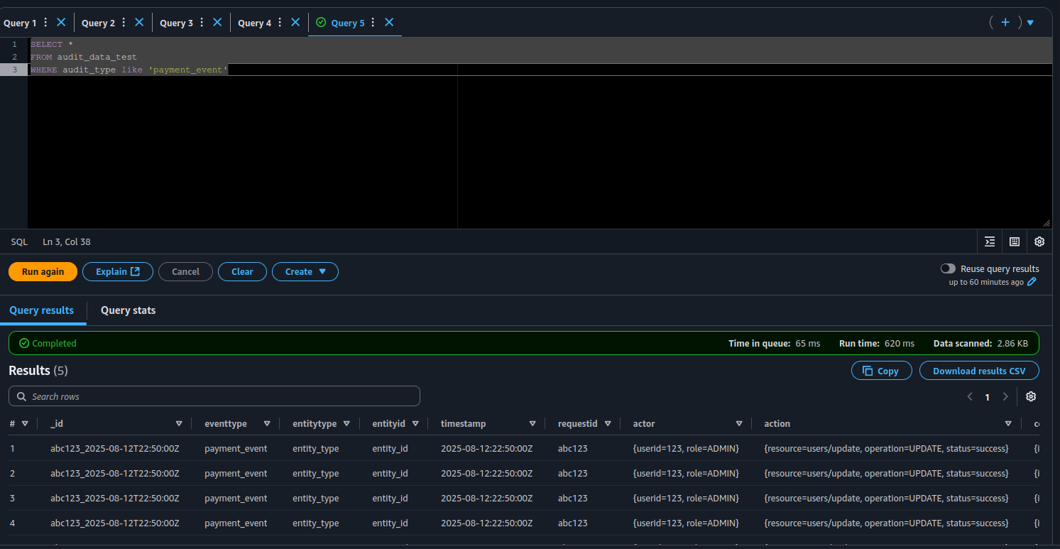Image resolution: width=1060 pixels, height=549 pixels.
Task: Open Query 3 tab options menu
Action: (x=202, y=23)
